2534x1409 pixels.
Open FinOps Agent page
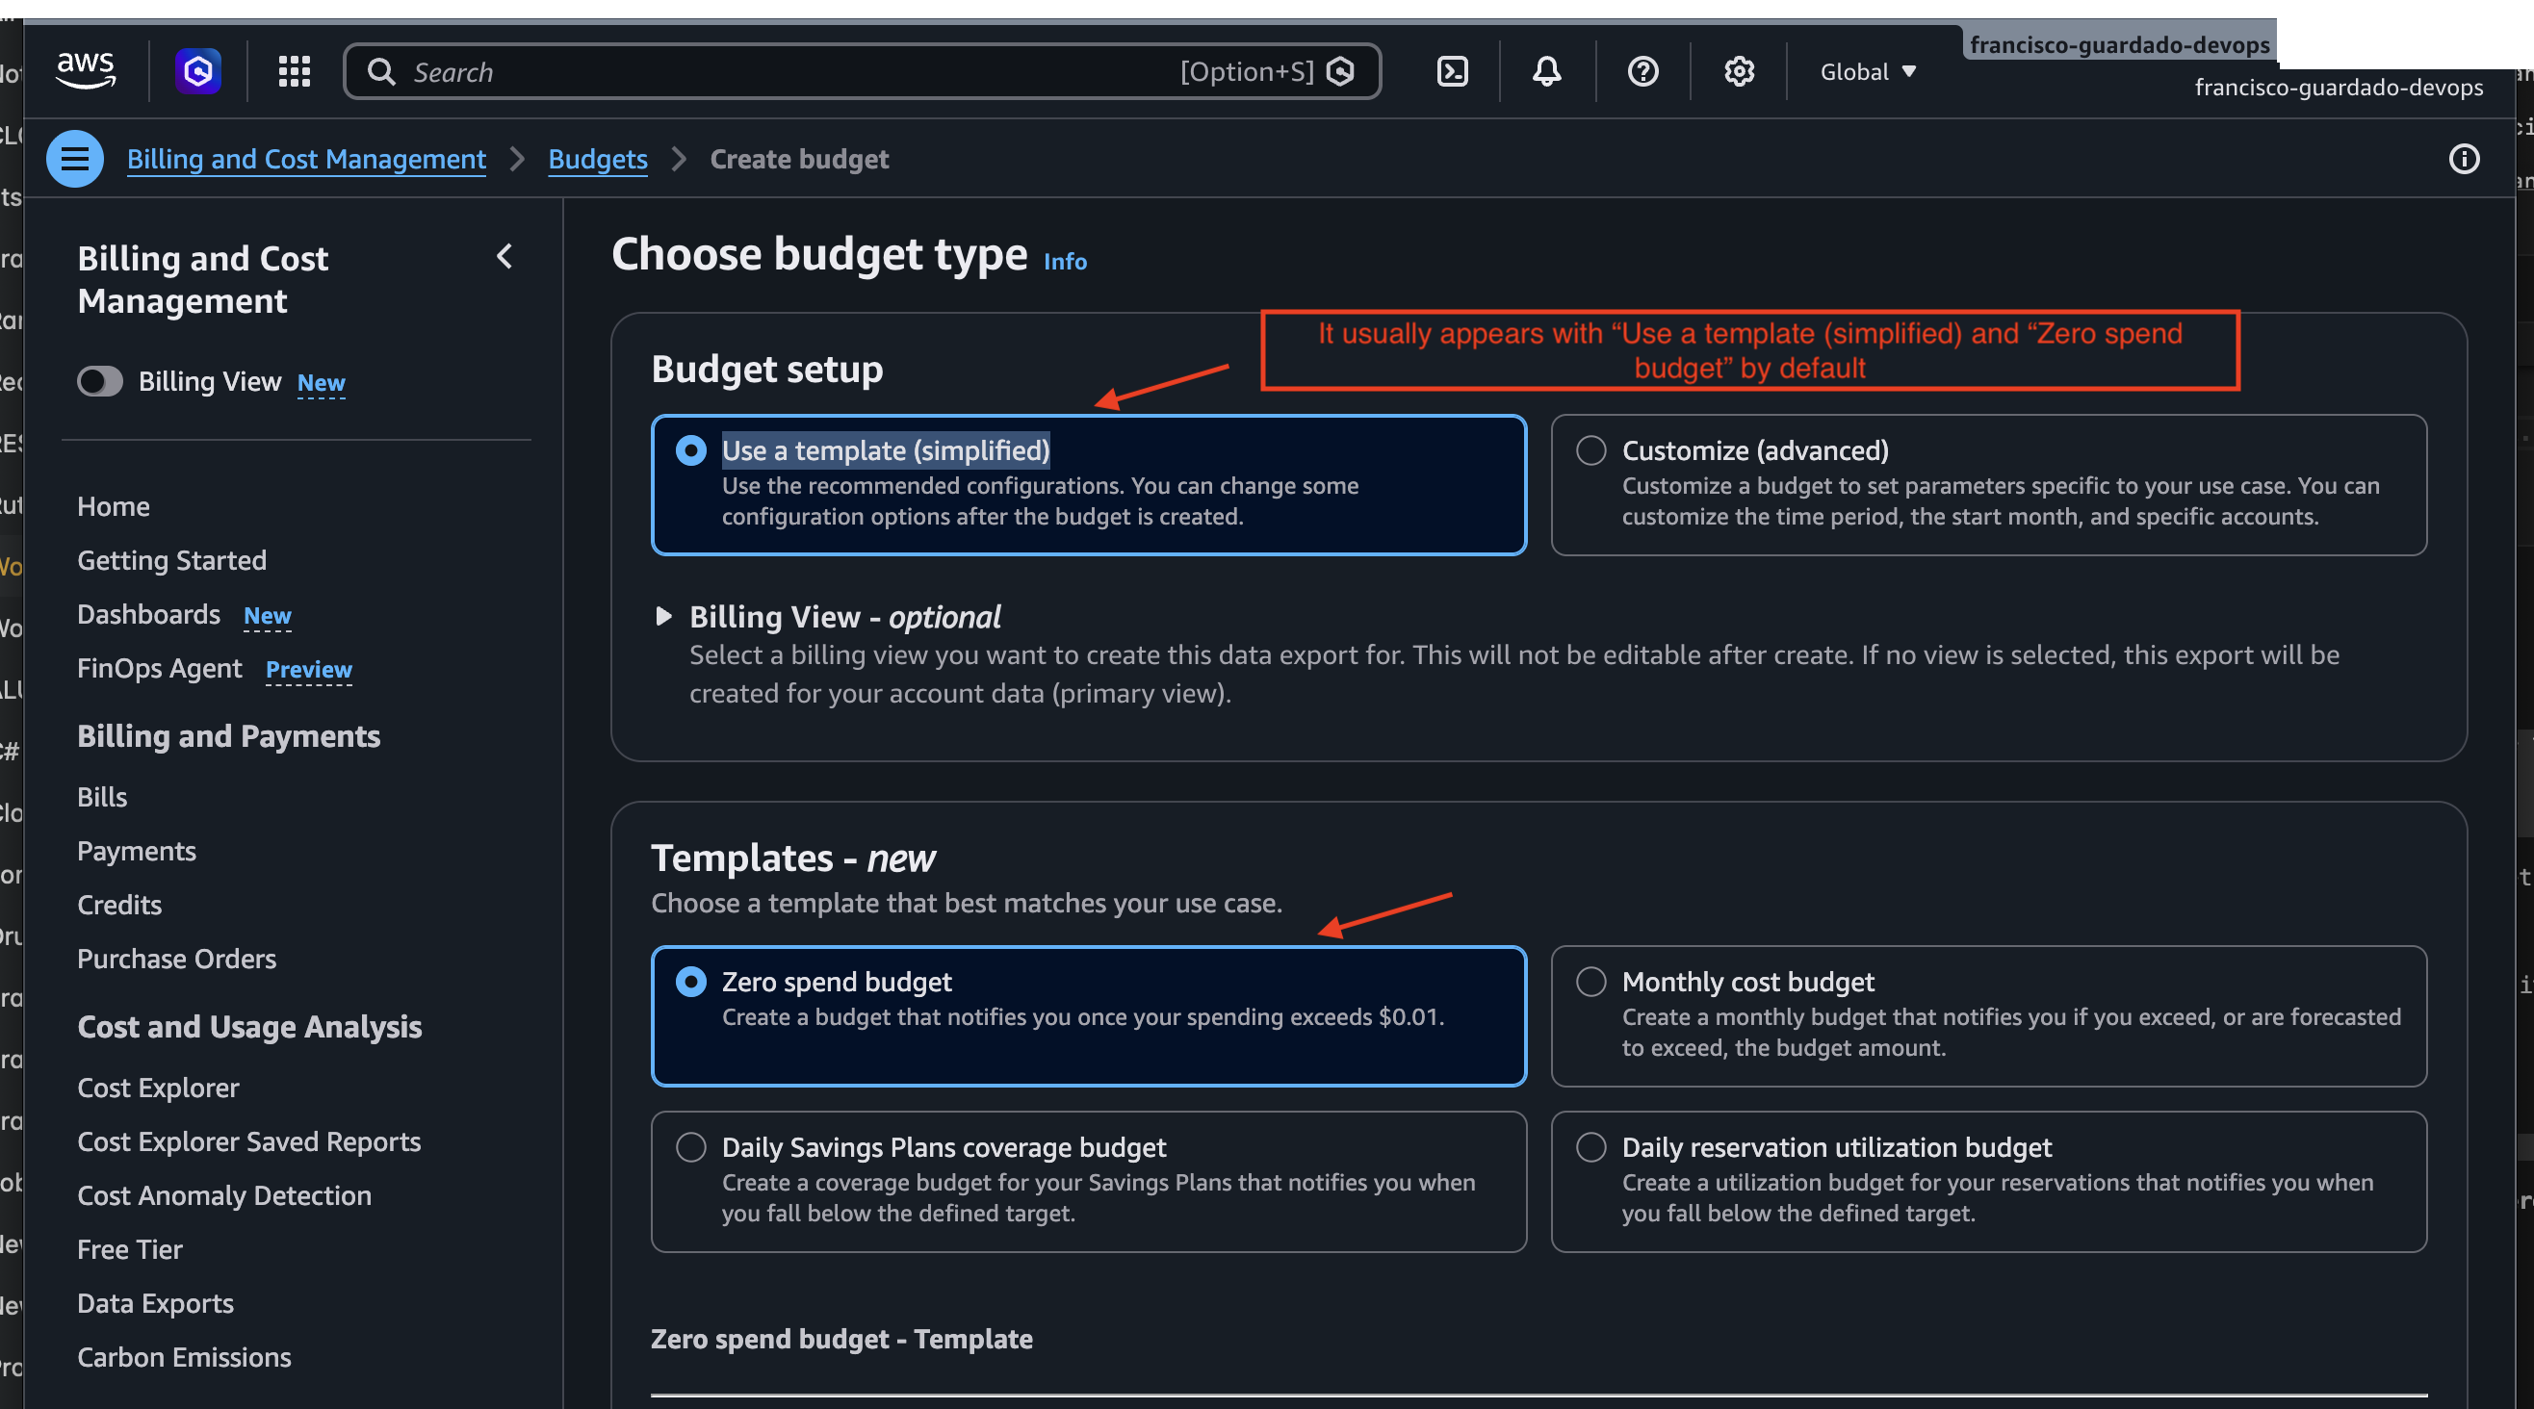point(160,669)
